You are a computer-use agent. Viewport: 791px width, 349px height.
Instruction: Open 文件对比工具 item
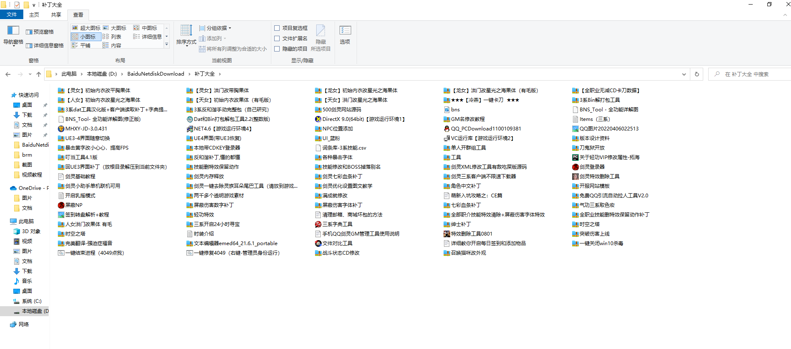(x=334, y=243)
